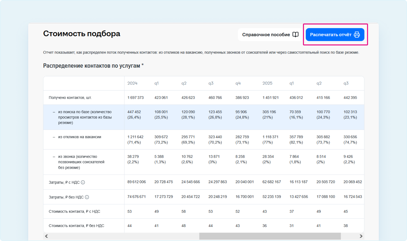407x241 pixels.
Task: Click the 1 697 373 contacts cell
Action: (136, 98)
